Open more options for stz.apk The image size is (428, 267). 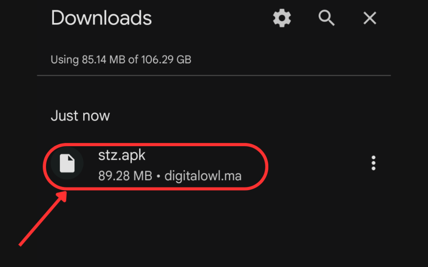click(x=373, y=163)
